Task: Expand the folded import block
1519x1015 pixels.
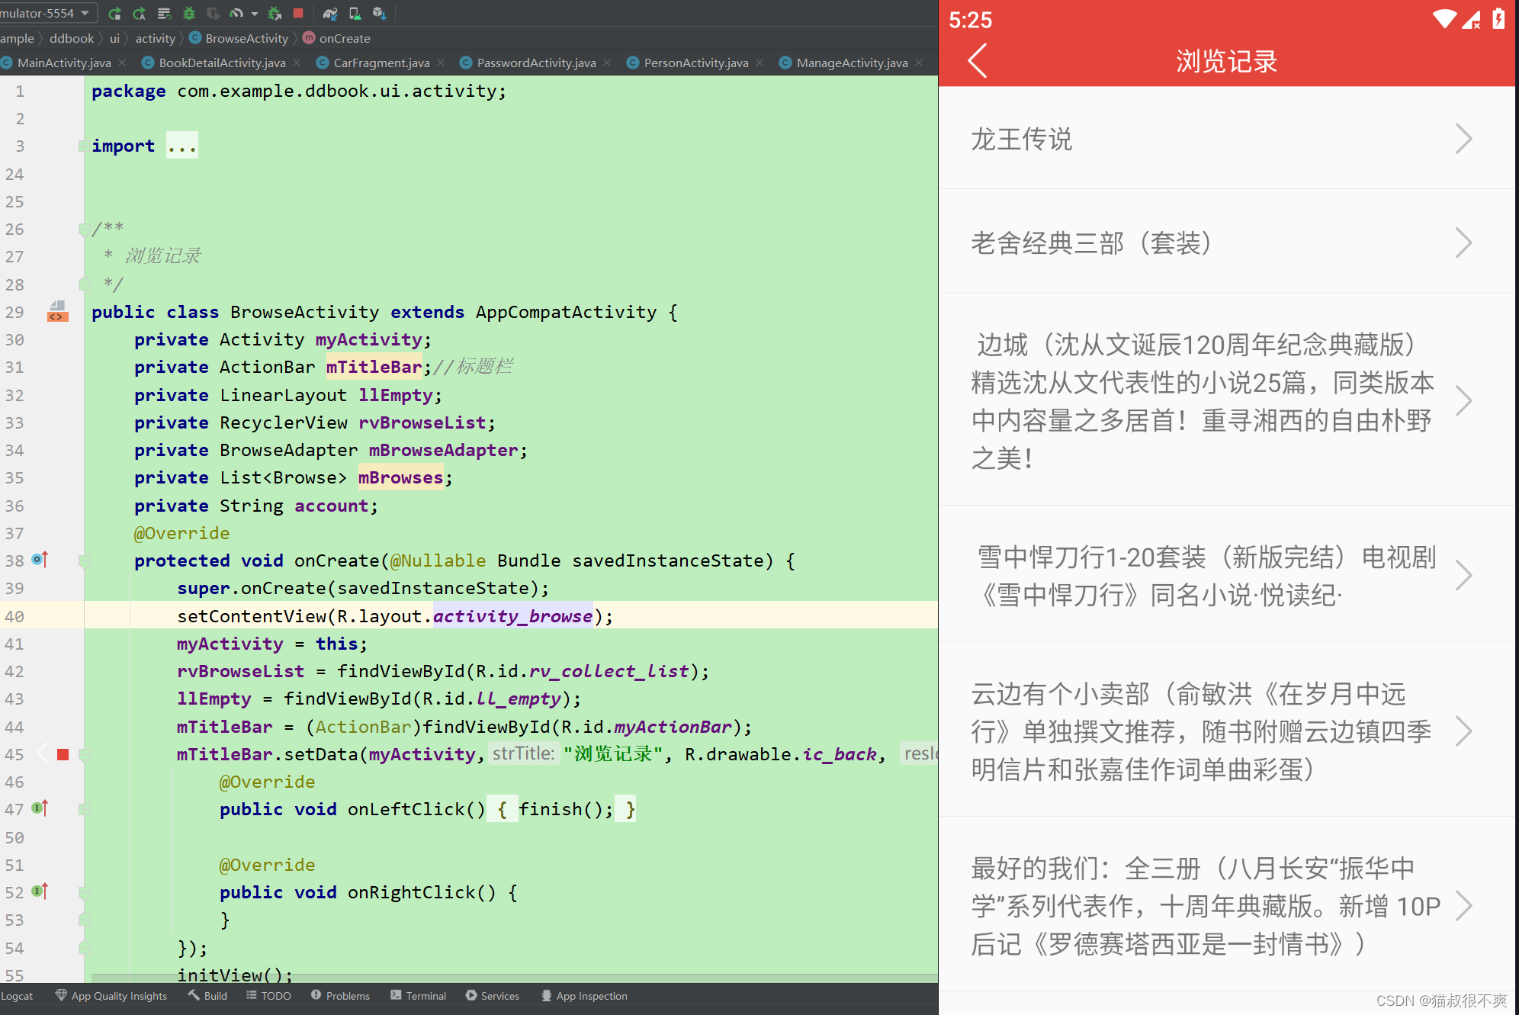Action: coord(83,146)
